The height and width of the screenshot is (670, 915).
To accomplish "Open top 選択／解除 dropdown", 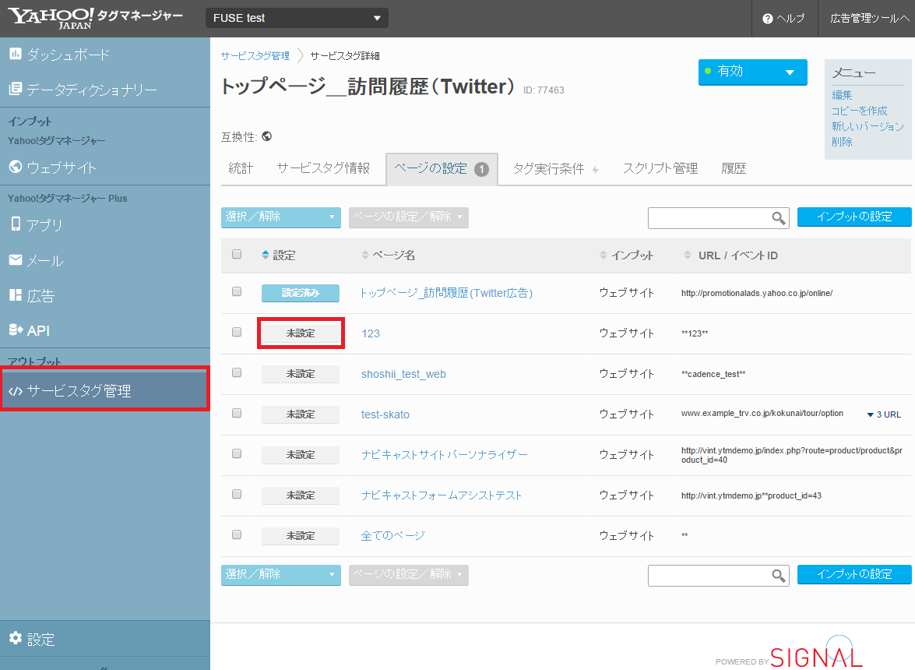I will (280, 217).
